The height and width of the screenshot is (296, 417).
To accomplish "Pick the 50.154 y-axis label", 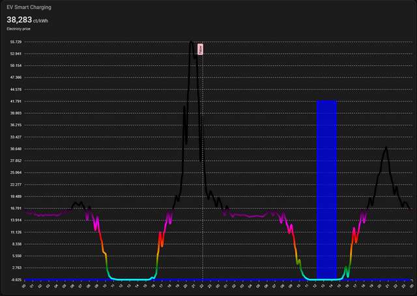I will pos(16,66).
